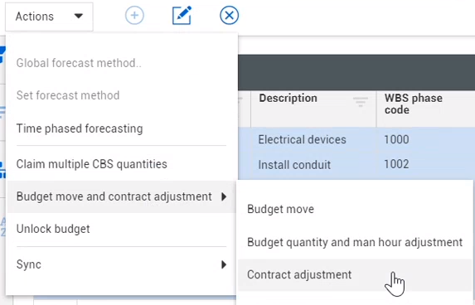Image resolution: width=475 pixels, height=305 pixels.
Task: Expand the Sync submenu
Action: coord(121,264)
